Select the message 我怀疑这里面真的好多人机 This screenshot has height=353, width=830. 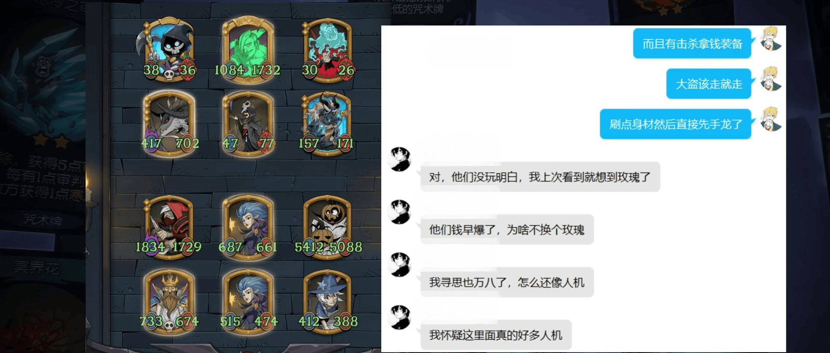point(495,335)
